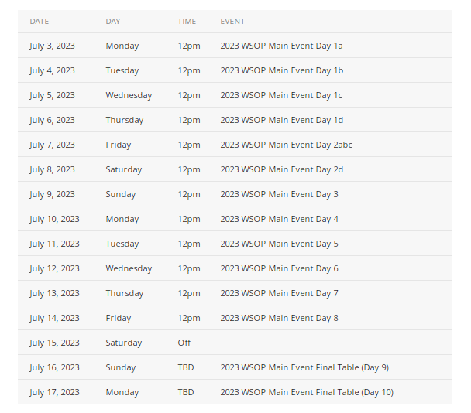Click the TIME column header
Image resolution: width=471 pixels, height=413 pixels.
pos(187,22)
